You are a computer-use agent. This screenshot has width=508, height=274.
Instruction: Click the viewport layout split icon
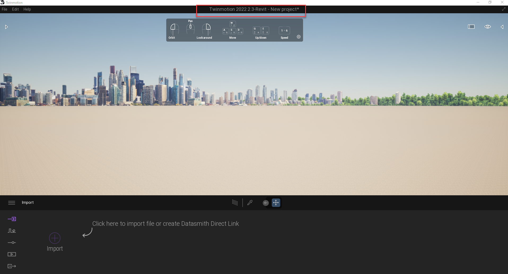click(x=471, y=26)
